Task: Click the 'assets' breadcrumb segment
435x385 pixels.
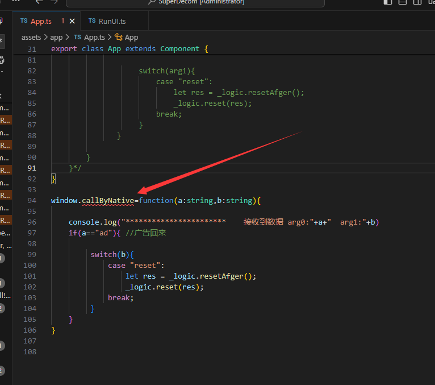Action: pyautogui.click(x=31, y=37)
